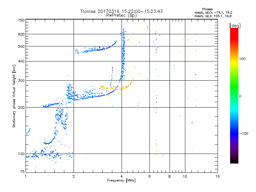Screen dimensions: 256x192
Task: Click the y-axis tick label '600'
Action: [21, 34]
